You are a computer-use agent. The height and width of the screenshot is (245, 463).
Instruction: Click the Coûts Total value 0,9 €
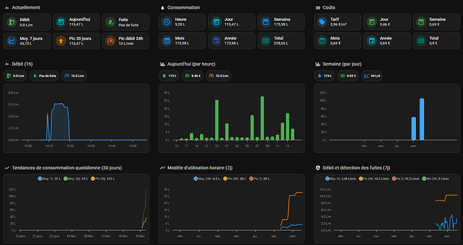(x=433, y=44)
